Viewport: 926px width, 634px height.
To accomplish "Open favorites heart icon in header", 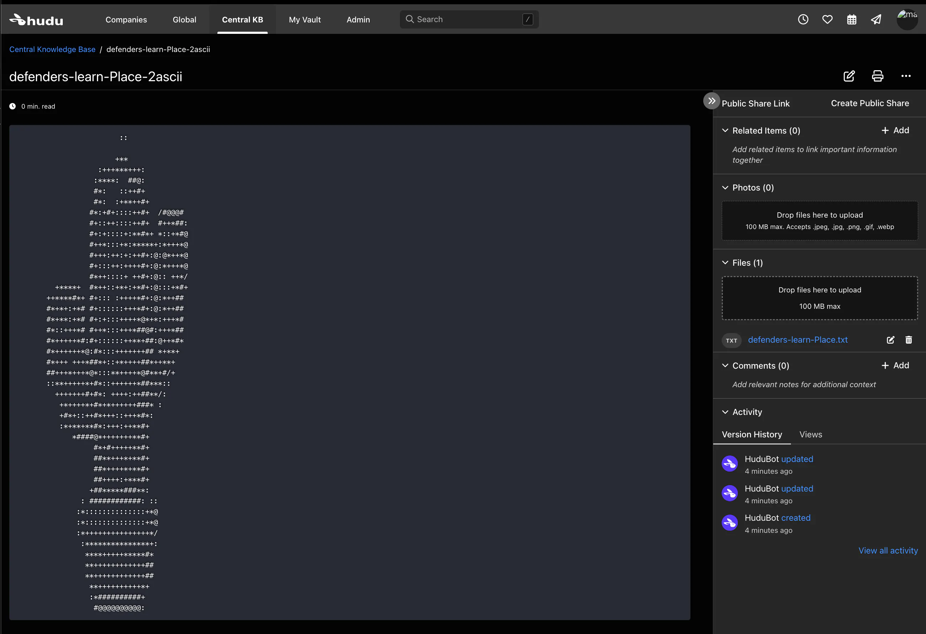I will click(827, 20).
